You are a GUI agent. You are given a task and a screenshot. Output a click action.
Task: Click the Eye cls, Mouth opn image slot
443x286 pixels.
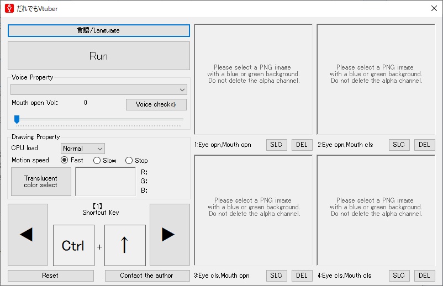tap(254, 210)
